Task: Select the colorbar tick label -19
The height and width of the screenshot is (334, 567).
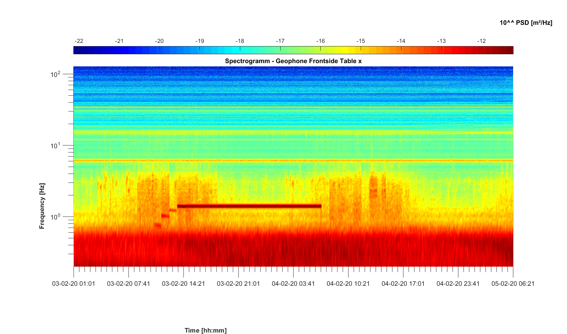Action: pyautogui.click(x=200, y=41)
